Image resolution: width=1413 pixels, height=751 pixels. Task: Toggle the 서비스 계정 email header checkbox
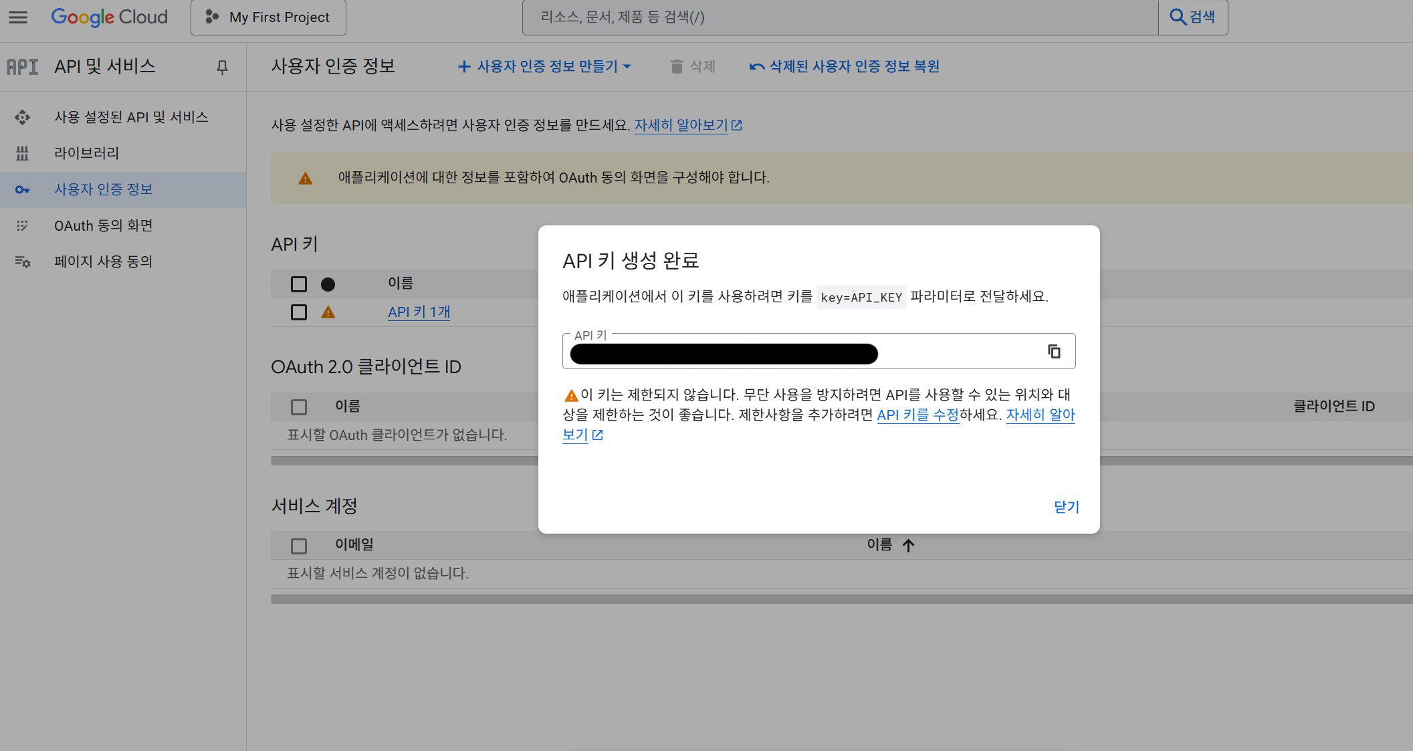point(299,546)
